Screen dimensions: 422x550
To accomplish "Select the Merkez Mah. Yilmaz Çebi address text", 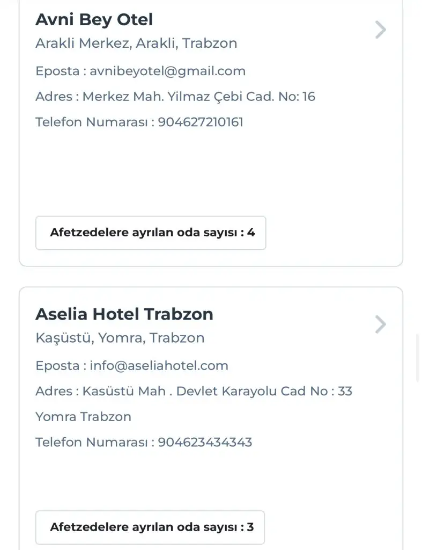I will pos(198,97).
